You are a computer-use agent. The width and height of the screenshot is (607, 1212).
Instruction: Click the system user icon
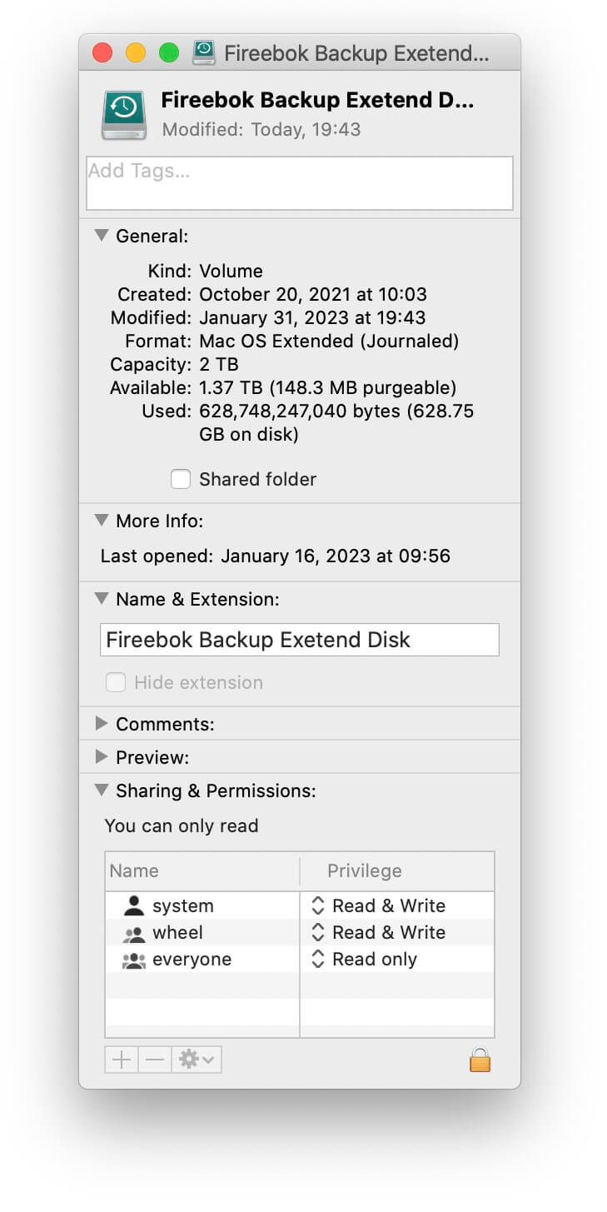tap(133, 905)
